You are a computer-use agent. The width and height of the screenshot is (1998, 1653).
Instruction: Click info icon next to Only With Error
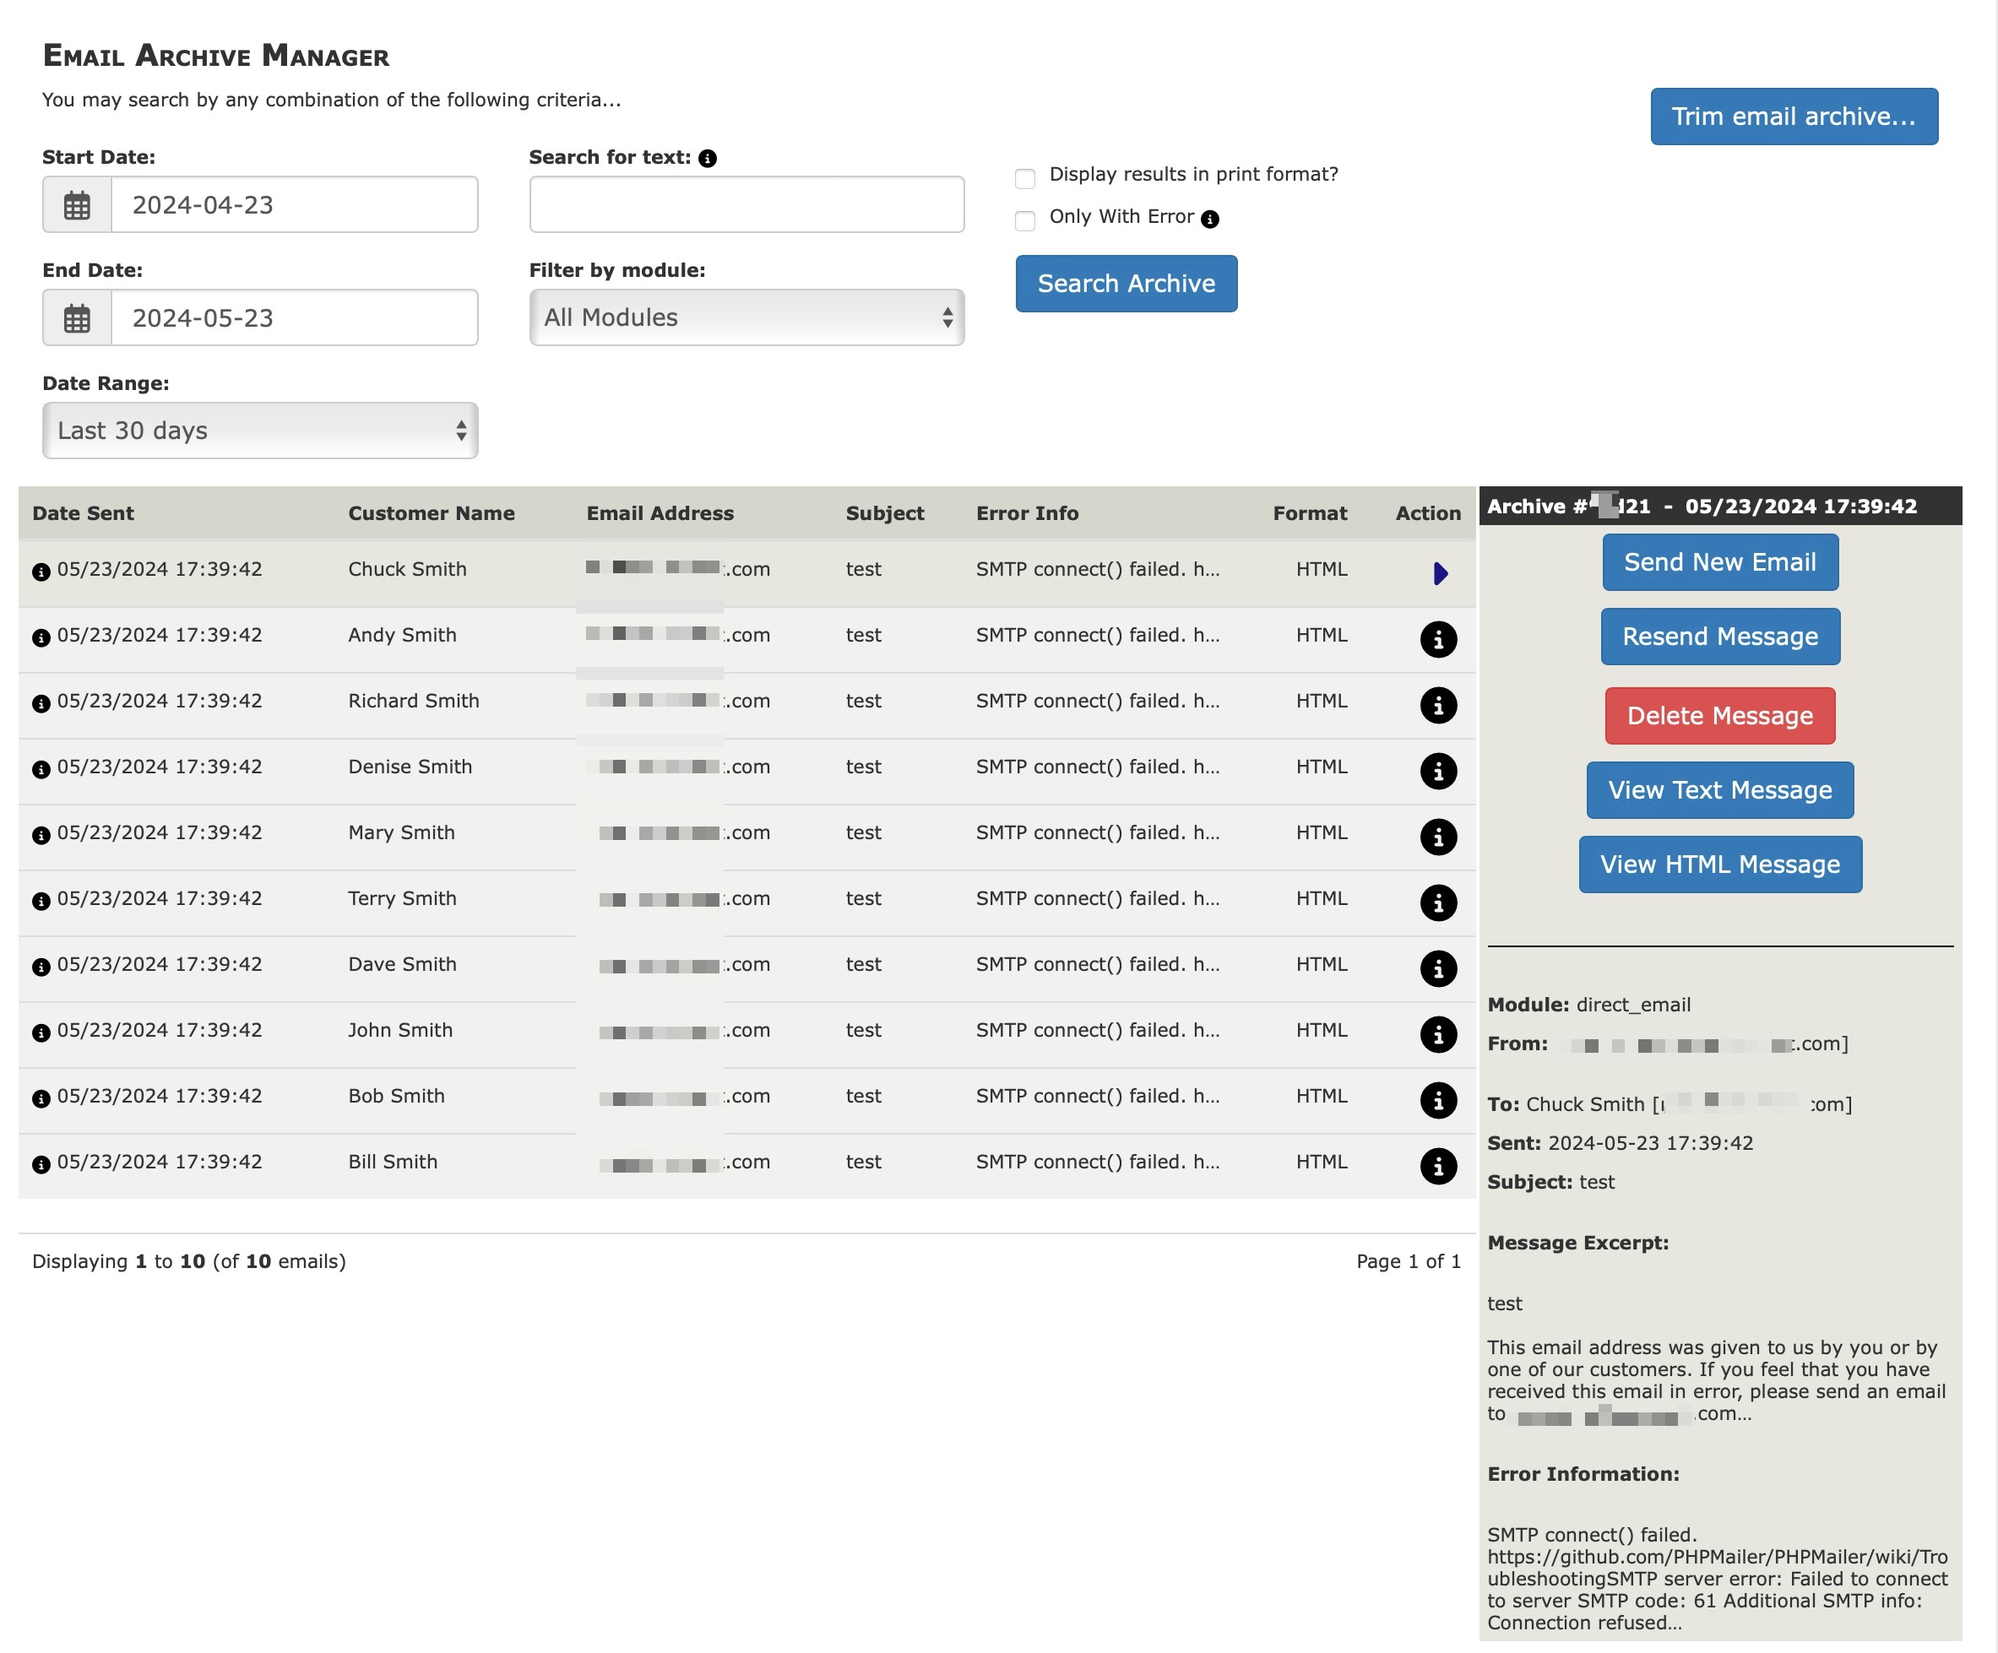point(1209,219)
